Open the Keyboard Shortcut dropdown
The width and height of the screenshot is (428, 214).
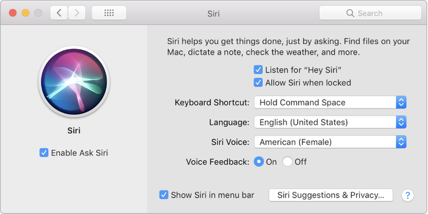click(x=330, y=102)
